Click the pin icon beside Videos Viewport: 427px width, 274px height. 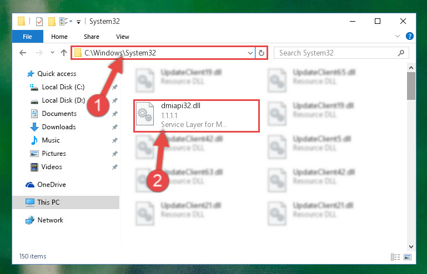click(x=114, y=167)
